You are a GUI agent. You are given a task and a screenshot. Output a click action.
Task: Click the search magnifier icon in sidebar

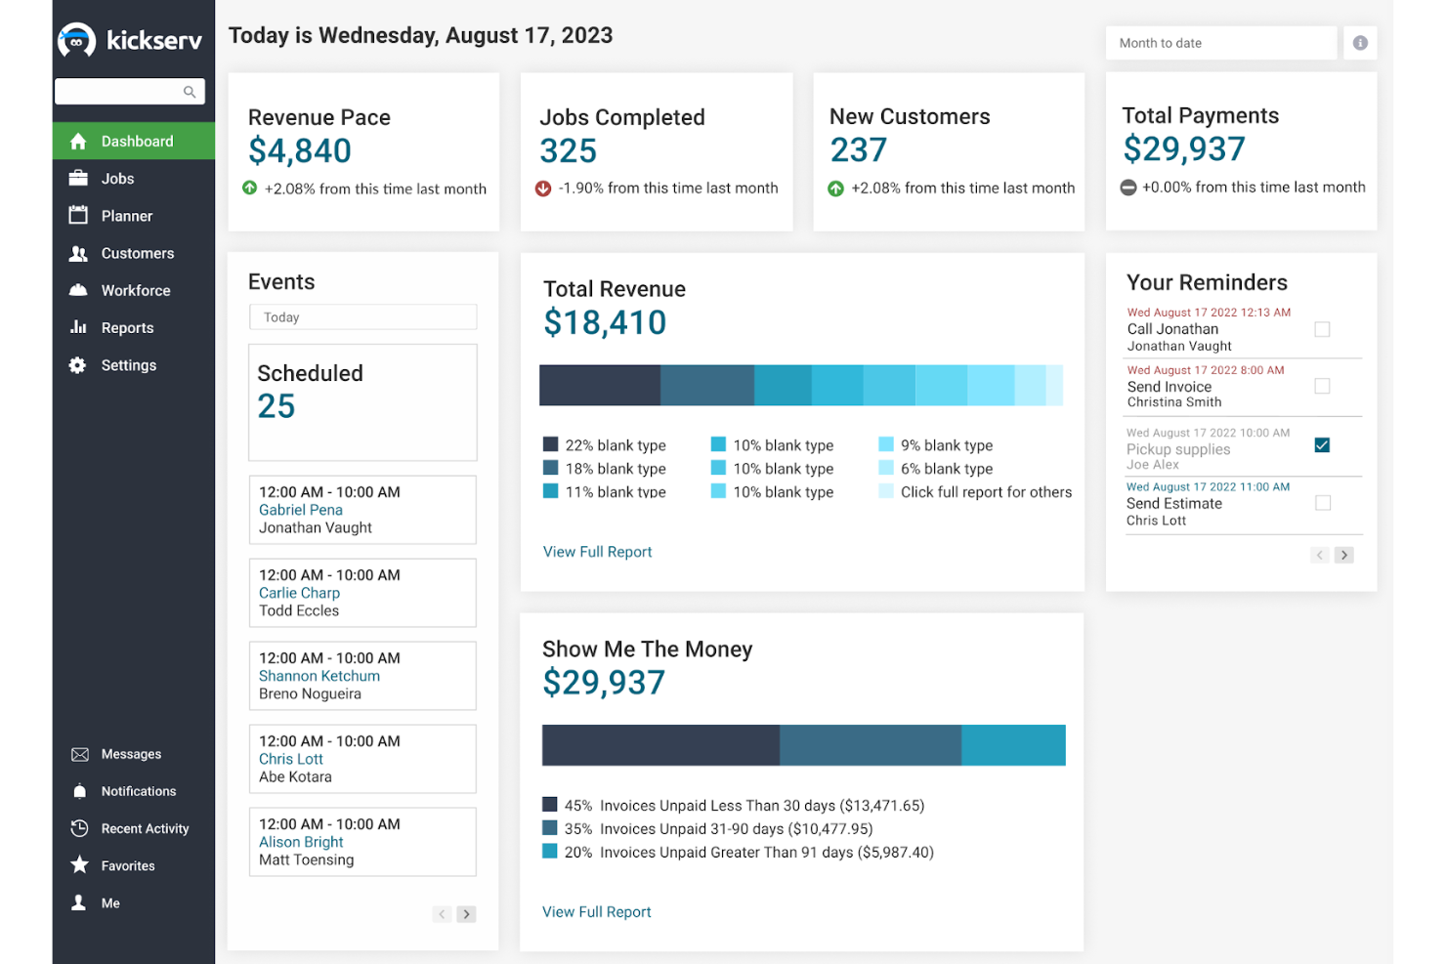click(190, 92)
